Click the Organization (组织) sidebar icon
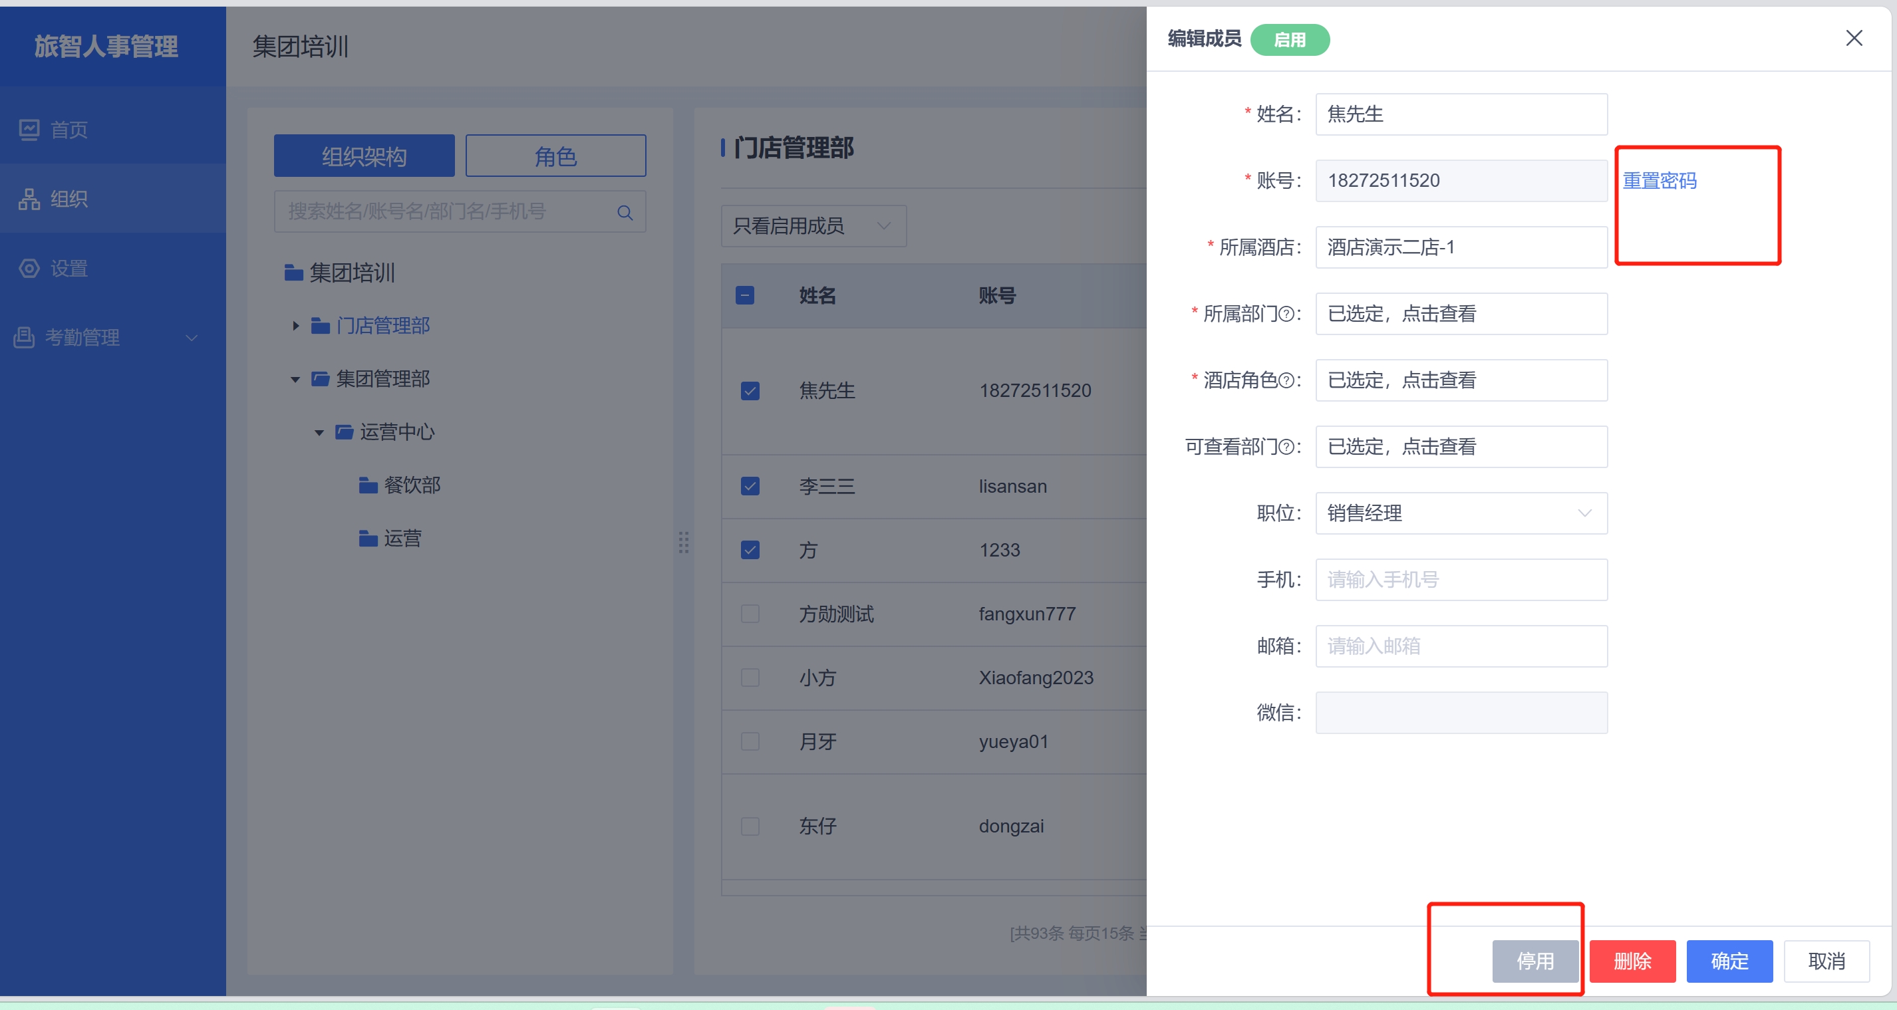The width and height of the screenshot is (1897, 1010). click(29, 199)
